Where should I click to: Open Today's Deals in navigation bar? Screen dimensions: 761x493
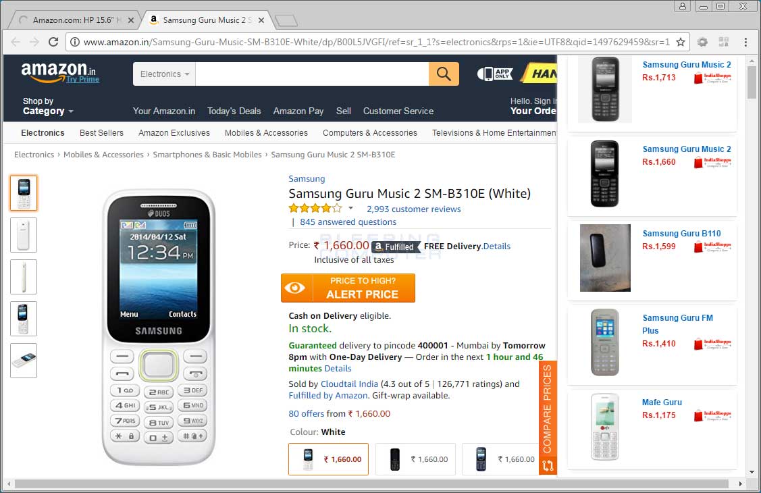234,111
